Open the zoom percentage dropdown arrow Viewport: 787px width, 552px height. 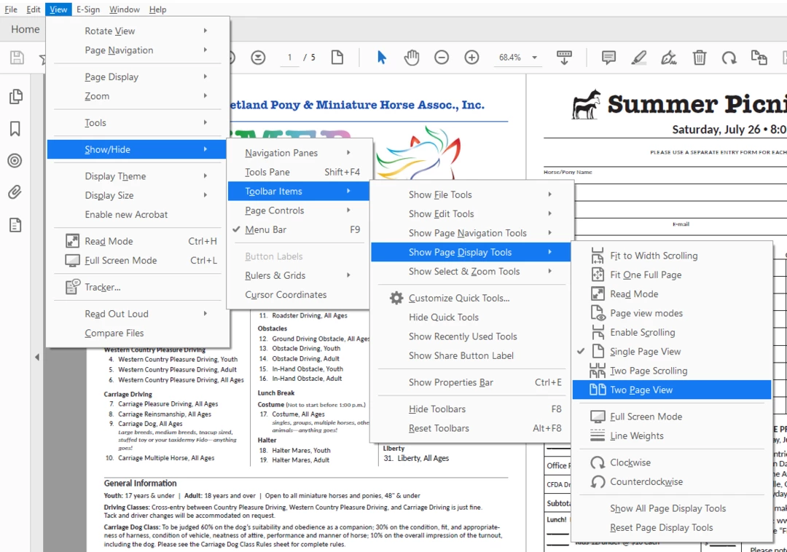535,58
